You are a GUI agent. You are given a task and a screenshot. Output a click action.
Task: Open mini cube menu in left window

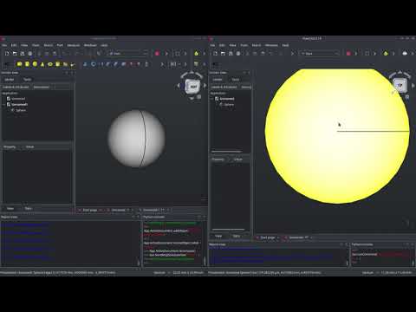pyautogui.click(x=199, y=97)
